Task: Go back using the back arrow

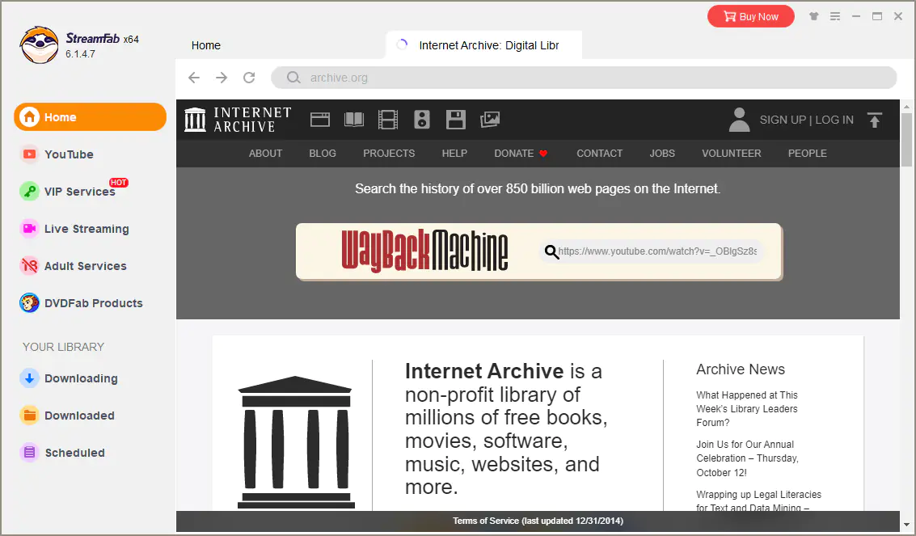Action: point(194,78)
